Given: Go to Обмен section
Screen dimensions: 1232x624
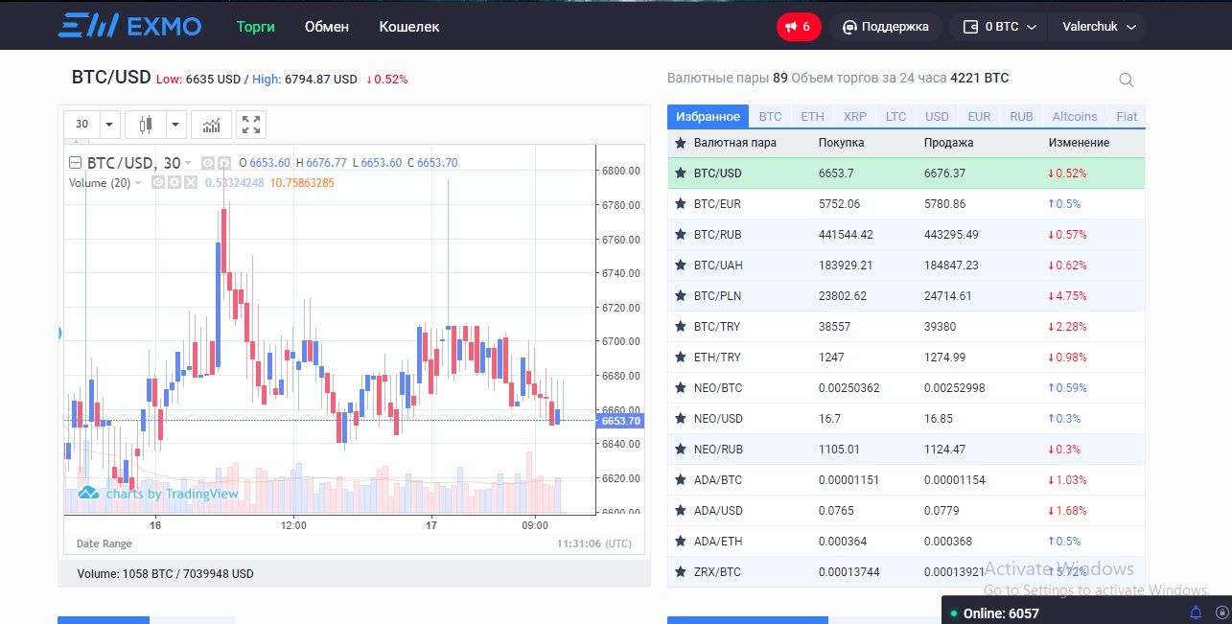Looking at the screenshot, I should point(327,27).
